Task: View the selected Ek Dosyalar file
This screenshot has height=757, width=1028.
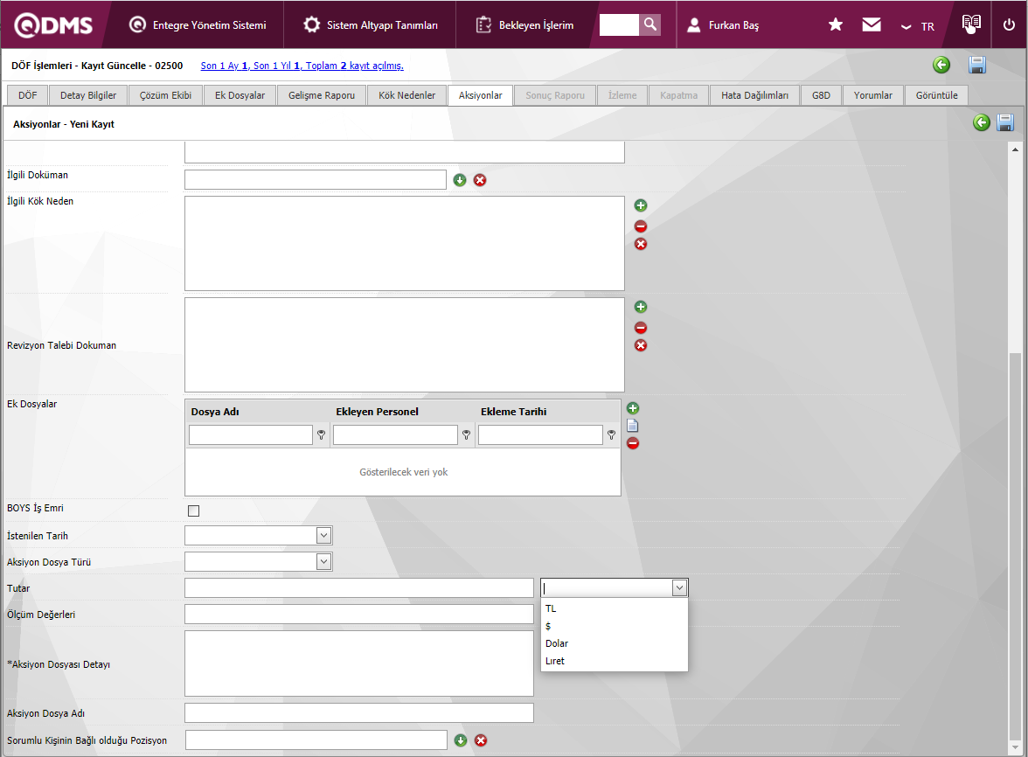Action: point(632,426)
